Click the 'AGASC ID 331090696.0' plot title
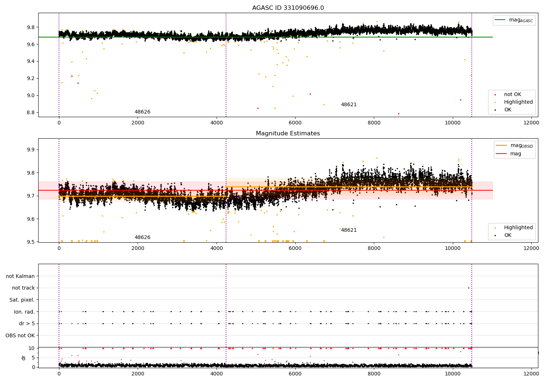 click(288, 8)
